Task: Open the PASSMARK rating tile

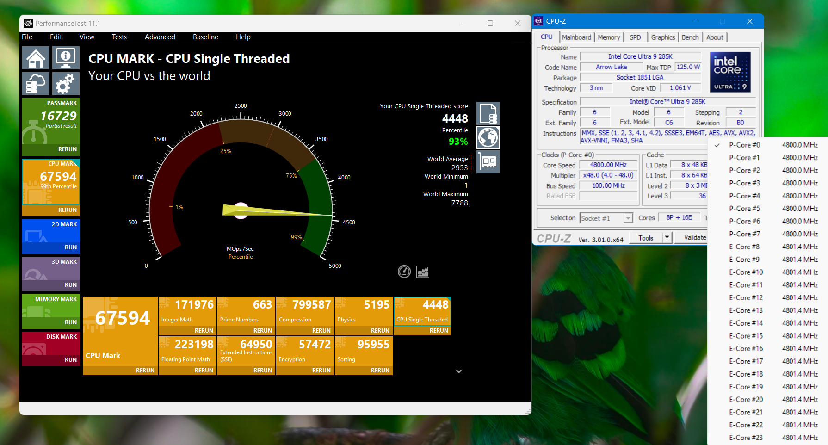Action: click(51, 122)
